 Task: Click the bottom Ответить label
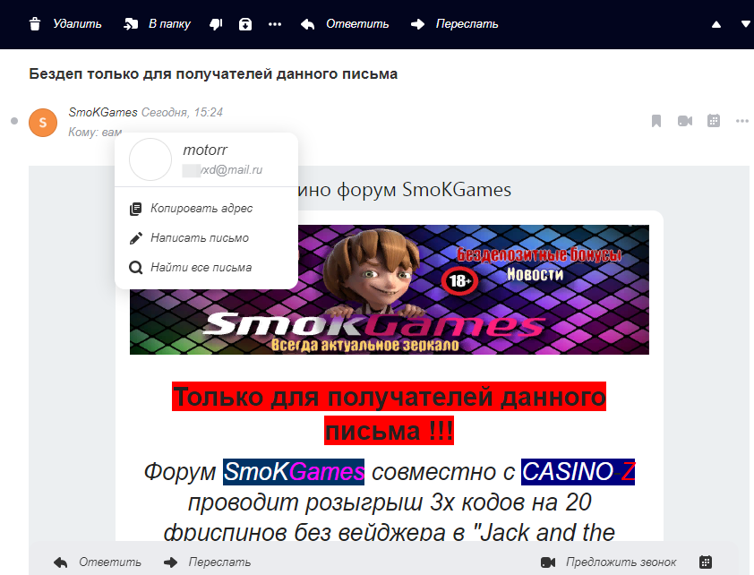click(110, 562)
